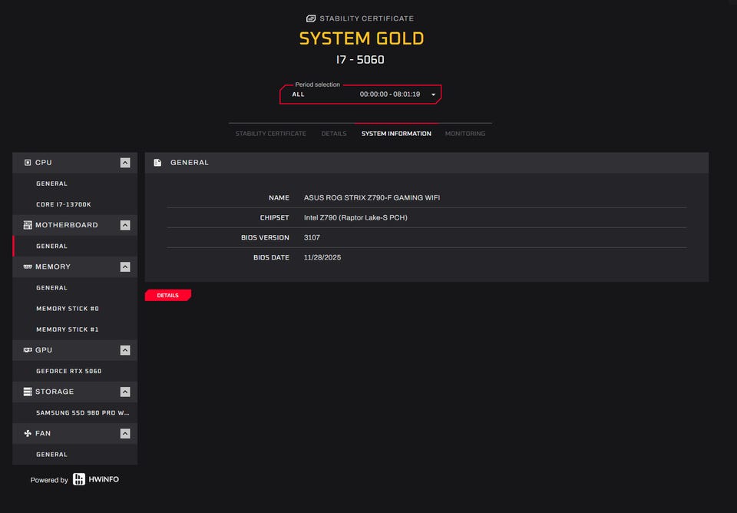Switch to the Monitoring tab
Viewport: 737px width, 513px height.
click(465, 134)
